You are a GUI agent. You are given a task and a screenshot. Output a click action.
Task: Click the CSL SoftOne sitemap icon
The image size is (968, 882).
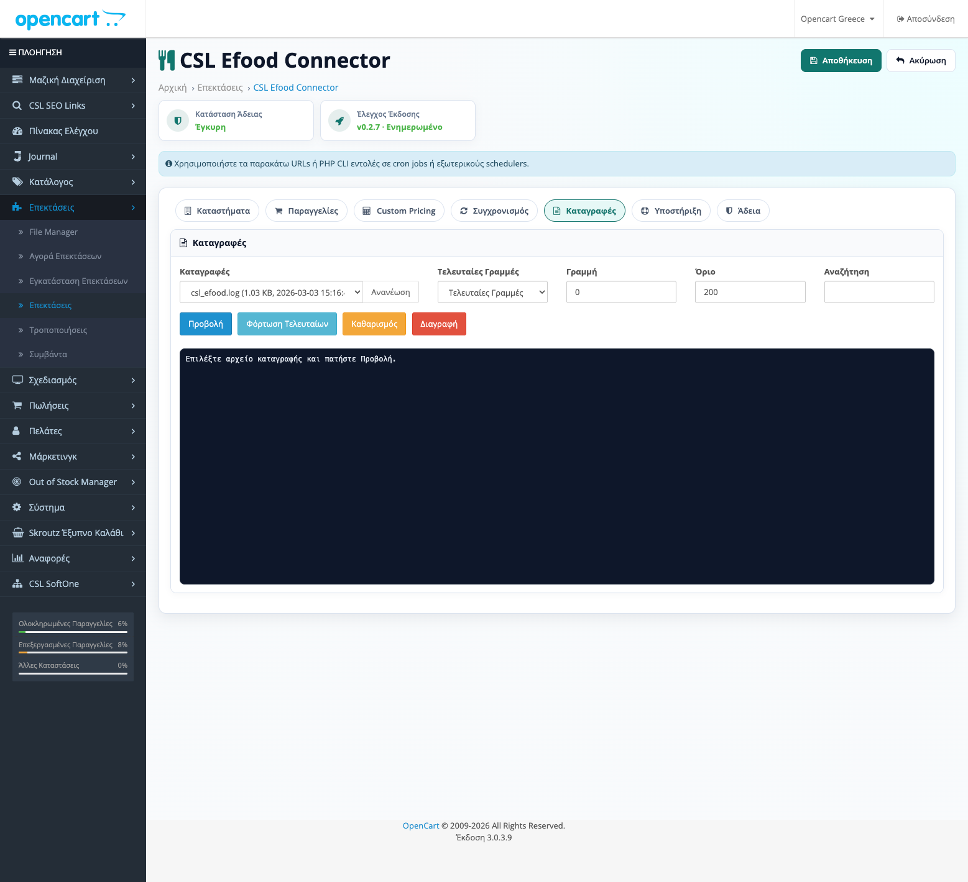[x=17, y=584]
